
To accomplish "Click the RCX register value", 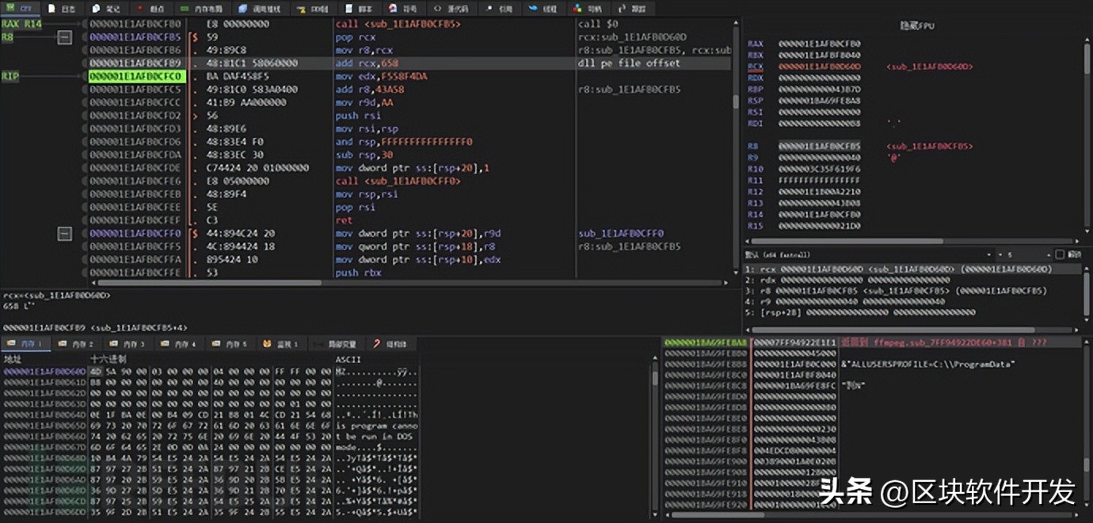I will click(819, 67).
